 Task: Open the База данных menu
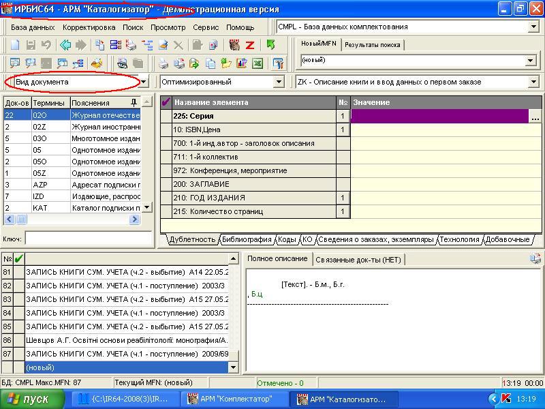[33, 27]
